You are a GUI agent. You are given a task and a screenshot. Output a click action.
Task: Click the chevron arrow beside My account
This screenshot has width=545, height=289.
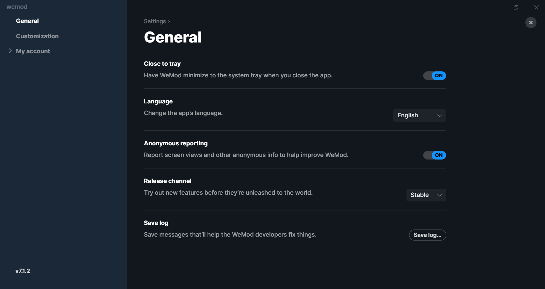pos(10,51)
